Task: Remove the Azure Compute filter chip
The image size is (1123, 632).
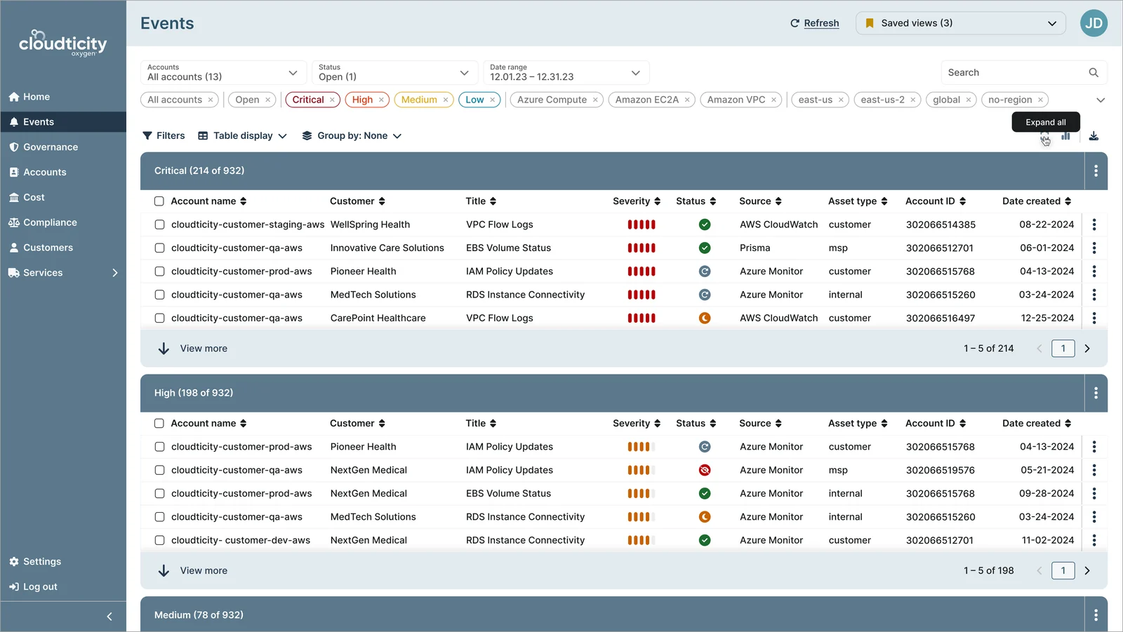Action: [595, 100]
